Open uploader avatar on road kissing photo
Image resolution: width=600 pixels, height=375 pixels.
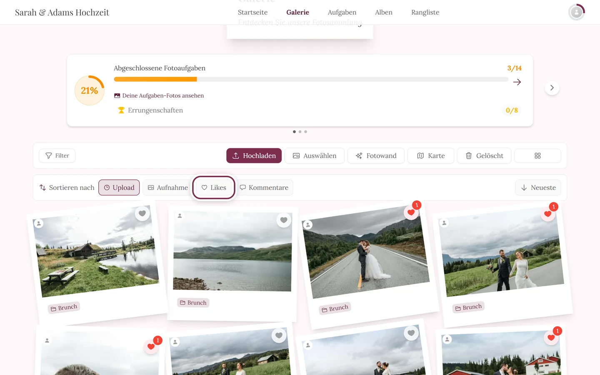[x=308, y=225]
